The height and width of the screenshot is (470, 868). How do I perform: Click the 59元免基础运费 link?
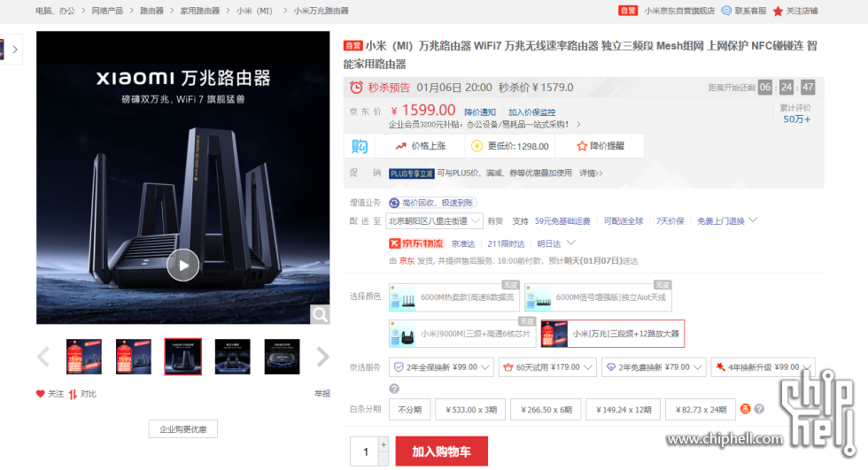click(x=562, y=221)
